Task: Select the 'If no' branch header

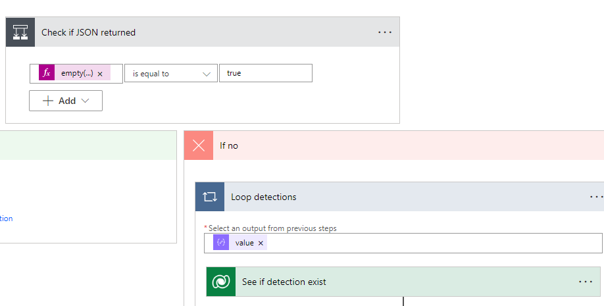Action: point(395,145)
